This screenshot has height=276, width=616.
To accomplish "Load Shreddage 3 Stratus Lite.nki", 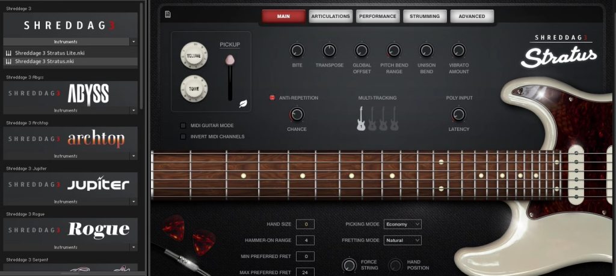I will [44, 53].
